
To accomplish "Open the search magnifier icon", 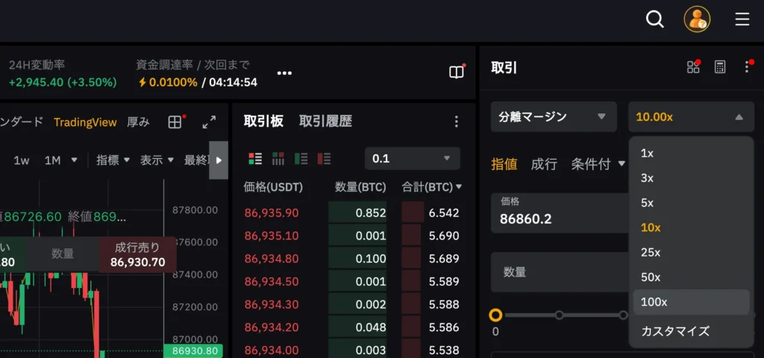I will [655, 19].
